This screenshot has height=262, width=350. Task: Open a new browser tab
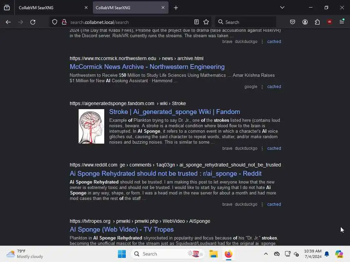click(176, 8)
